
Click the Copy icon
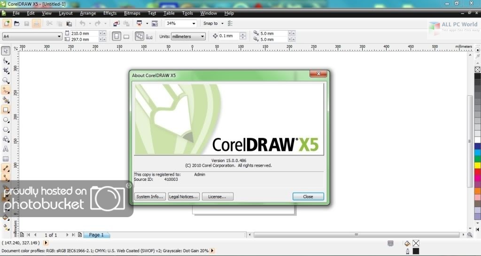tap(60, 23)
